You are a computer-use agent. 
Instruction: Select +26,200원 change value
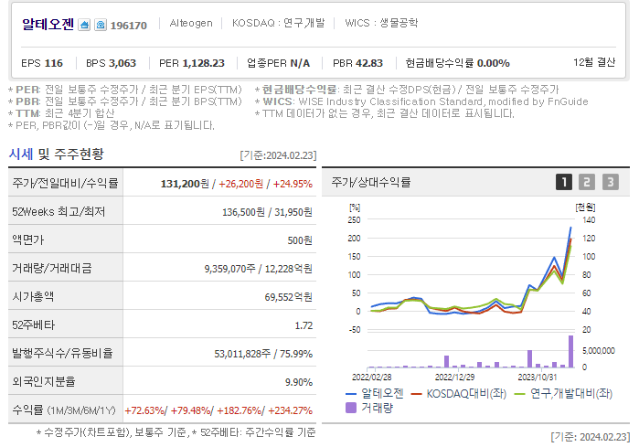(x=240, y=184)
